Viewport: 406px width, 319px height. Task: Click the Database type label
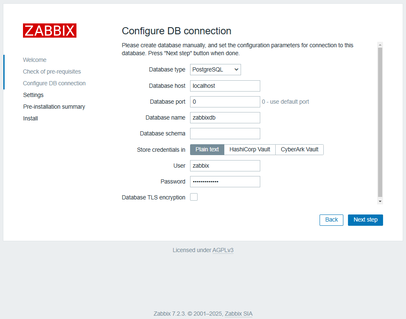167,70
